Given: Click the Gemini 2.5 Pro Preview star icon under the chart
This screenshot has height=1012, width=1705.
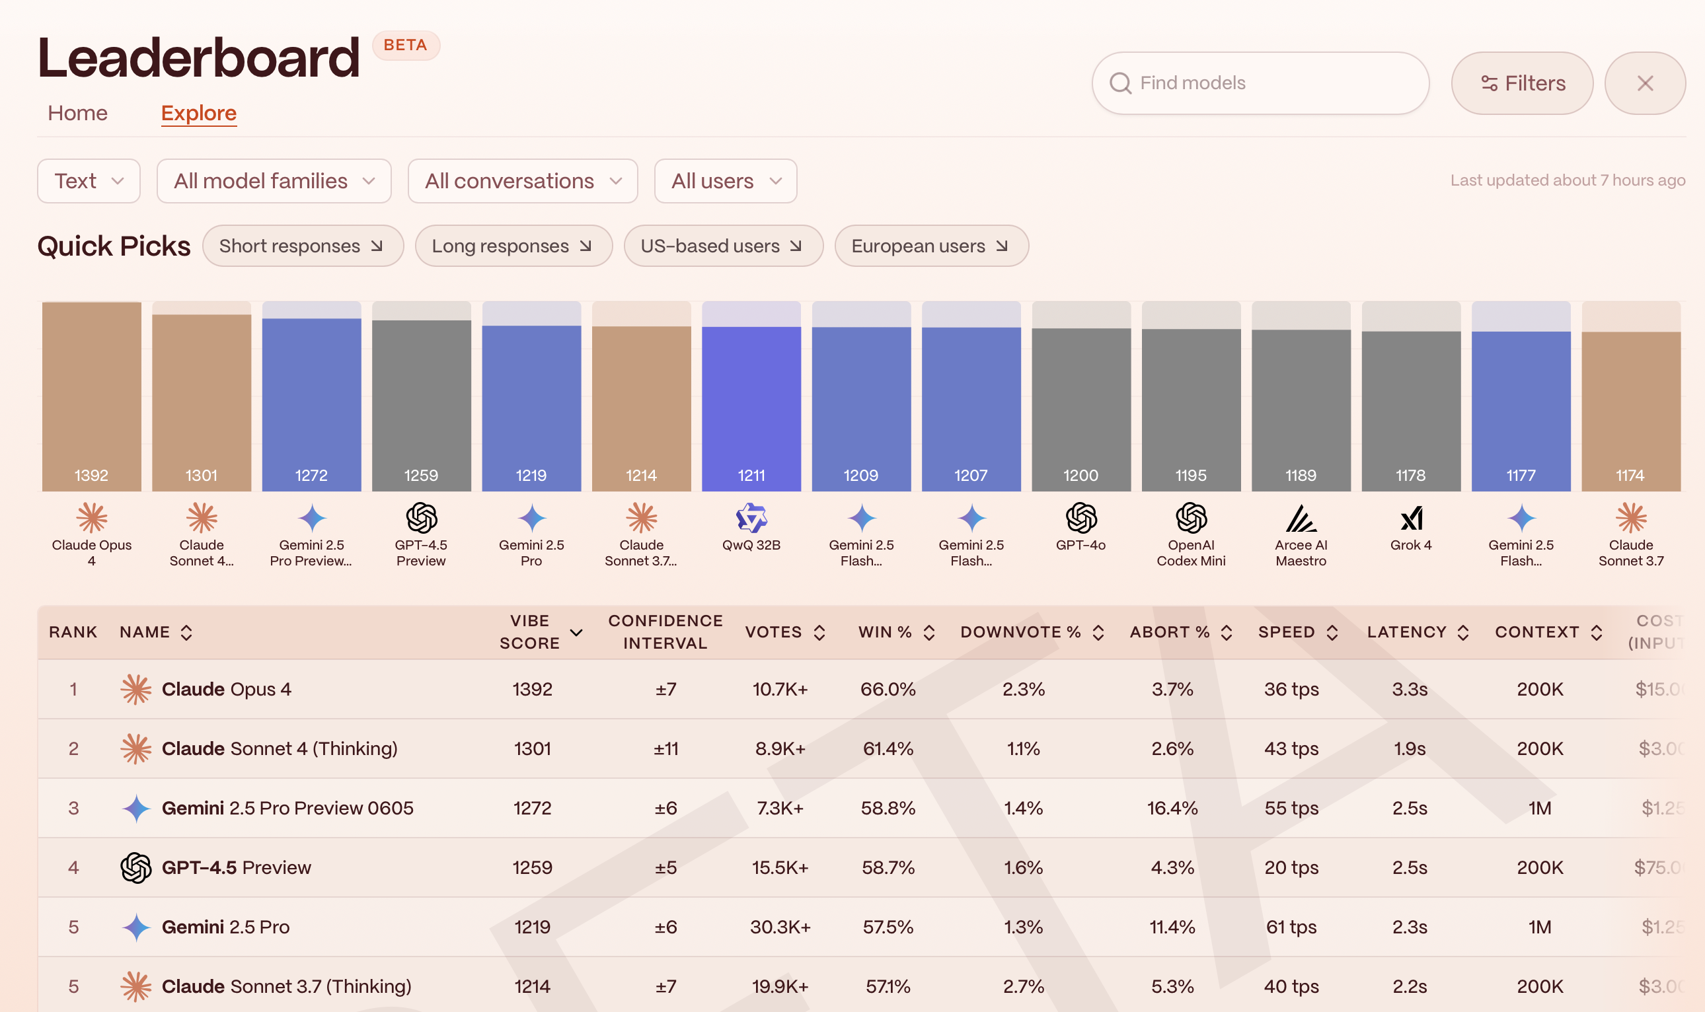Looking at the screenshot, I should click(312, 519).
